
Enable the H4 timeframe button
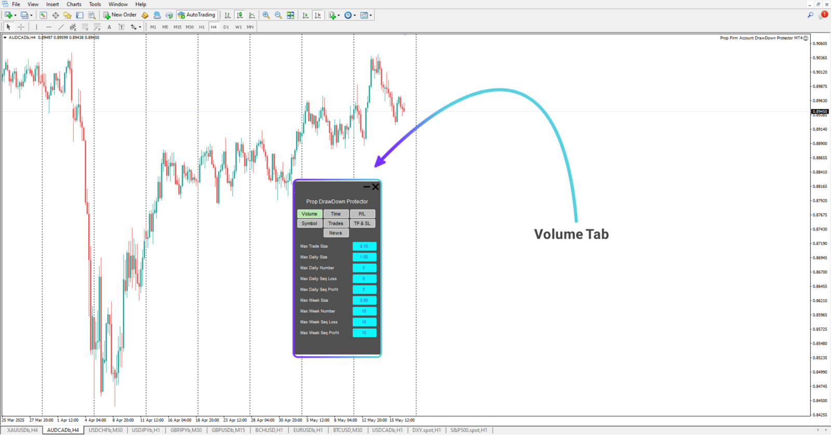213,27
